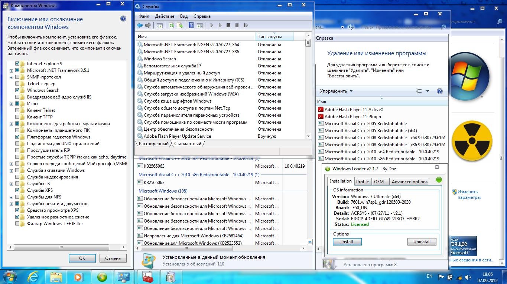Open Action Center flag in tray
This screenshot has width=507, height=284.
441,277
